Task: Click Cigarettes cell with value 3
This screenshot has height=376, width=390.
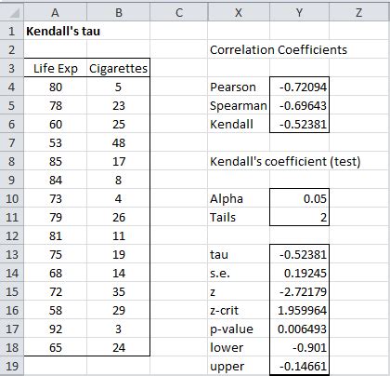Action: (x=119, y=329)
